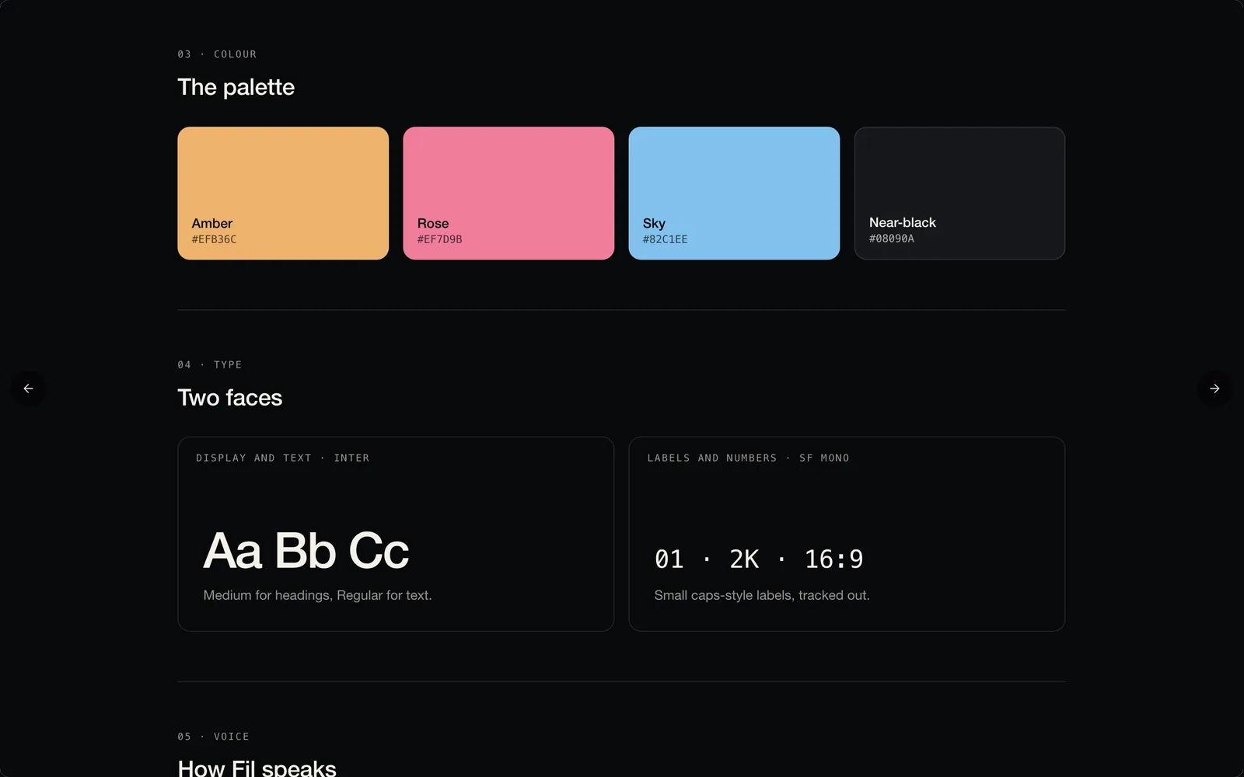Advance to next slide with right arrow
The width and height of the screenshot is (1244, 777).
[x=1214, y=388]
